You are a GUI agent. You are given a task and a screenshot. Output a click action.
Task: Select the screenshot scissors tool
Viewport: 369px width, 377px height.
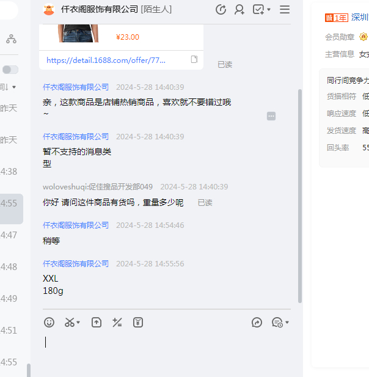[70, 323]
